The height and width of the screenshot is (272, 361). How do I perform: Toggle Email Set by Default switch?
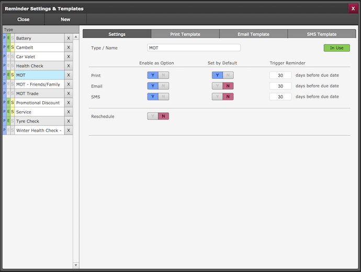point(222,86)
